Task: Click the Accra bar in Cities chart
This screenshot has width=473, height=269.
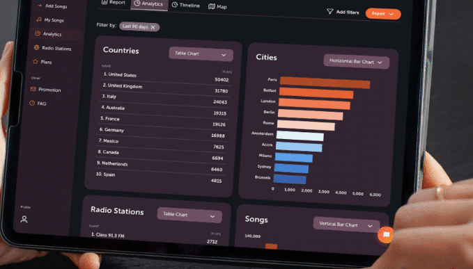Action: pos(299,147)
